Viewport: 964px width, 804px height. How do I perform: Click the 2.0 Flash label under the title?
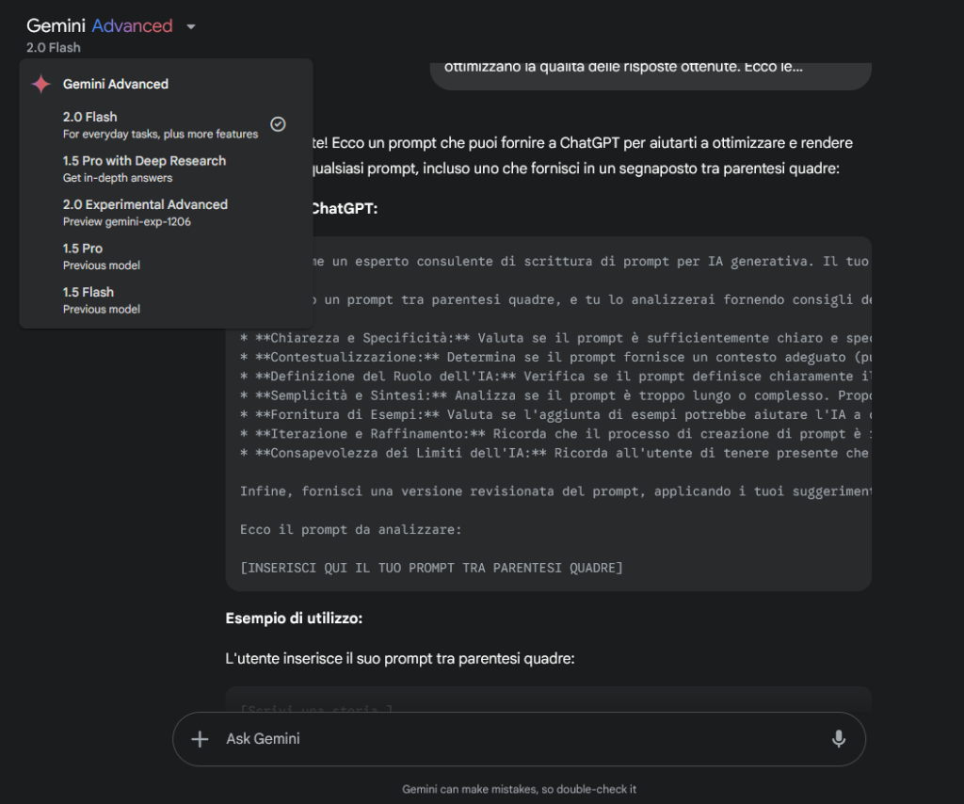[54, 47]
